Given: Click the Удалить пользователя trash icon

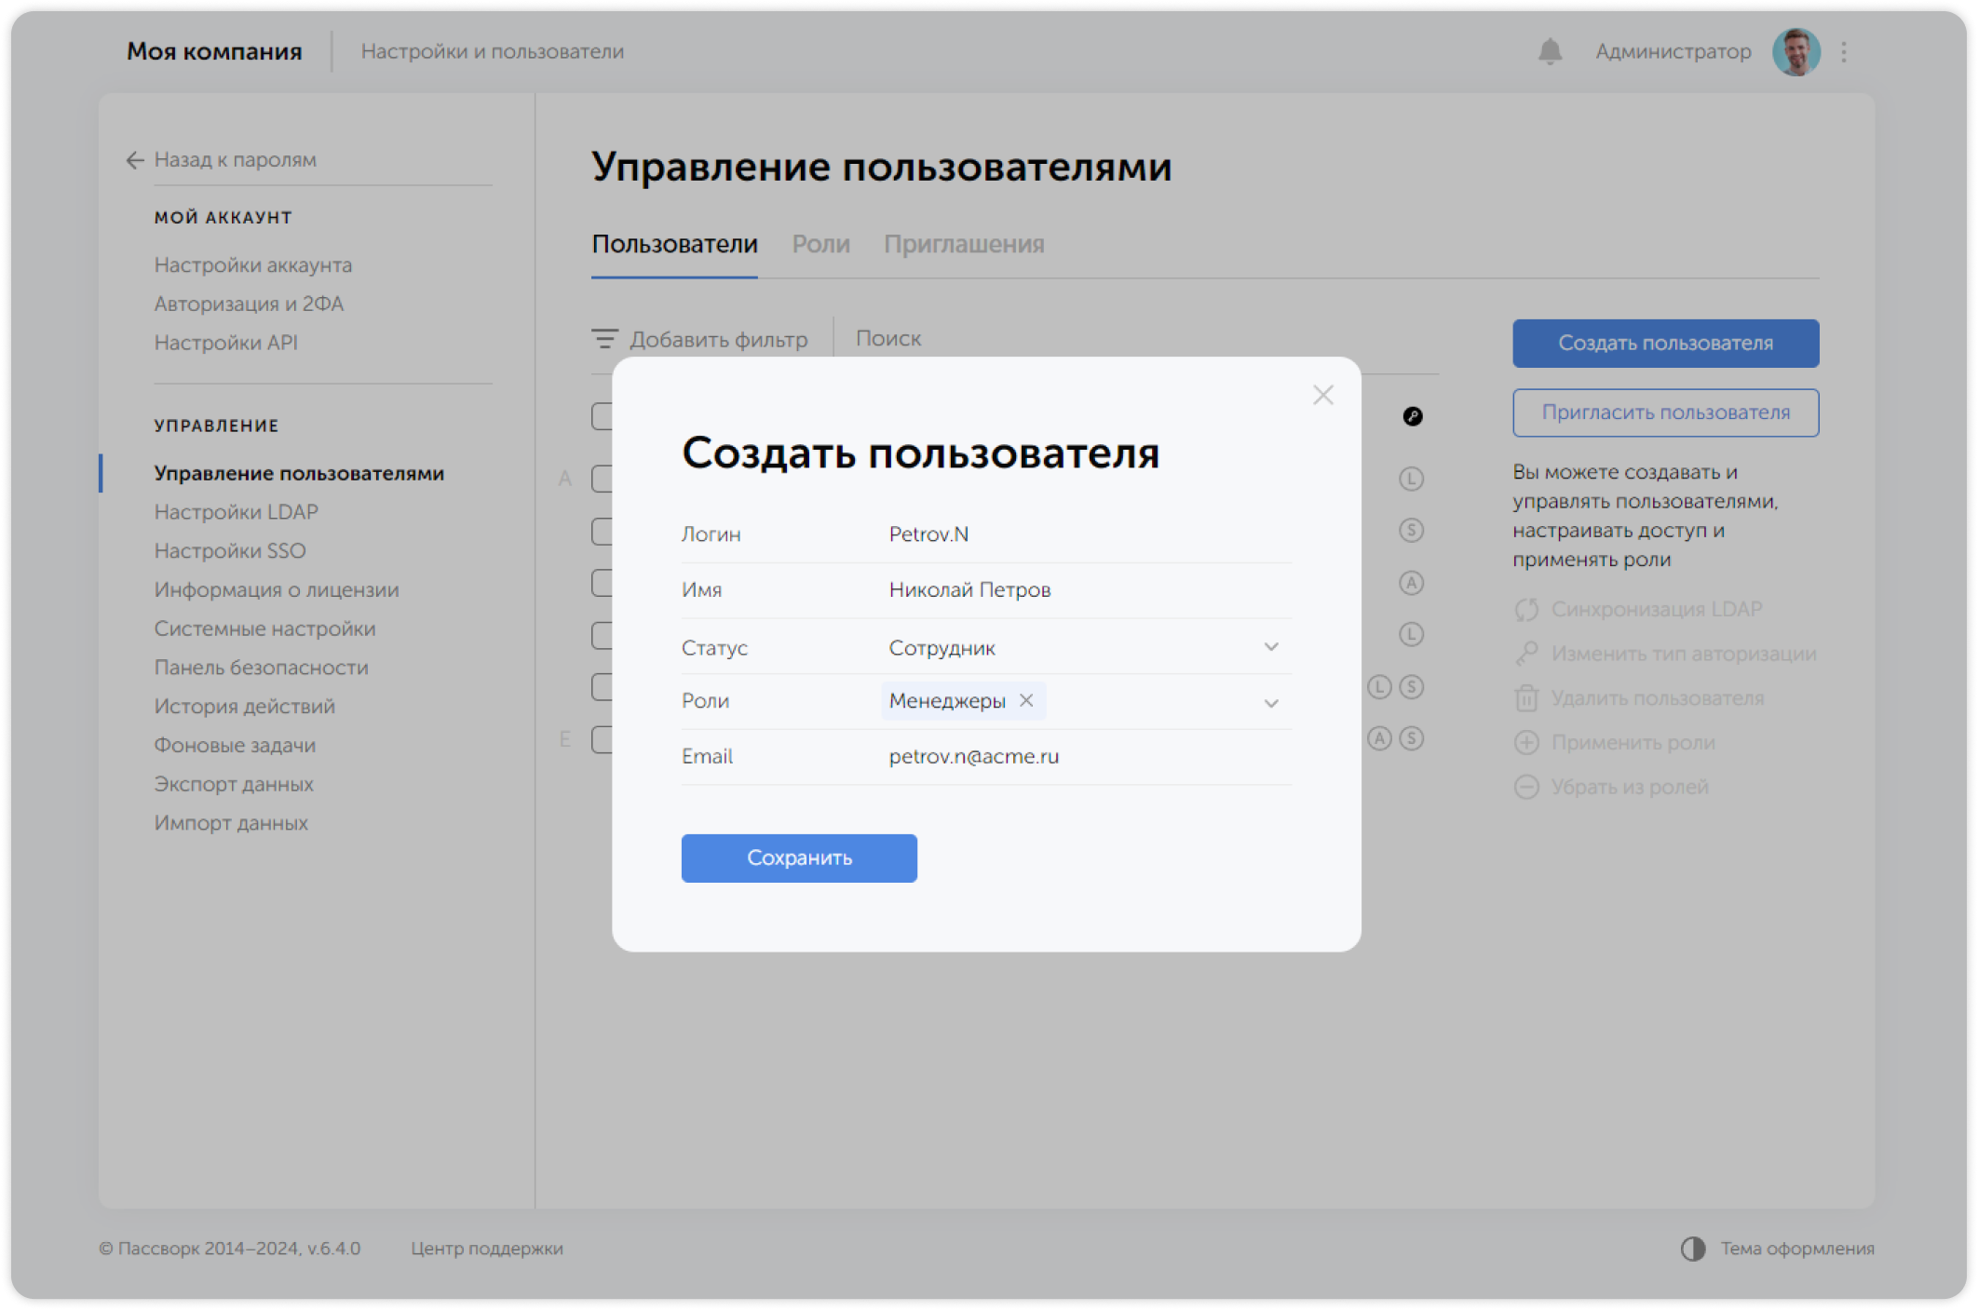Looking at the screenshot, I should (1526, 697).
